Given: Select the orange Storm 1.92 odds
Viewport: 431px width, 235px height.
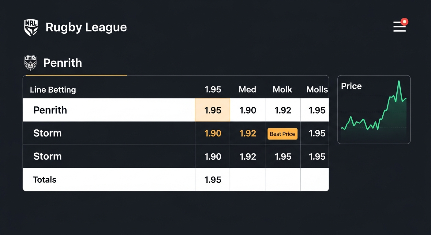Looking at the screenshot, I should pos(247,133).
